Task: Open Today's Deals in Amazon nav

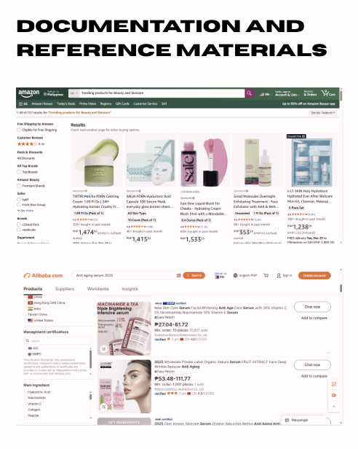Action: coord(65,104)
